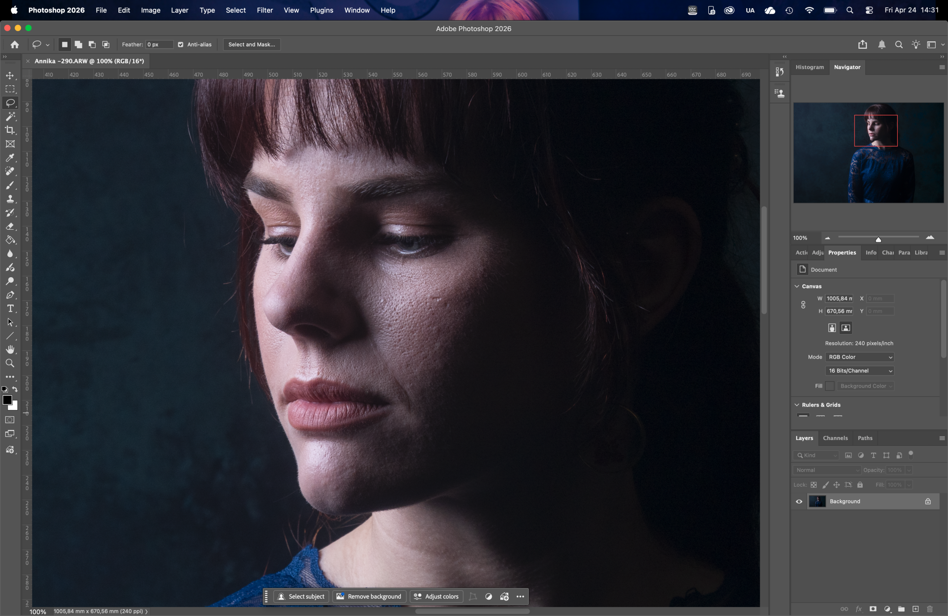The image size is (948, 616).
Task: Select the Eraser tool
Action: point(10,227)
